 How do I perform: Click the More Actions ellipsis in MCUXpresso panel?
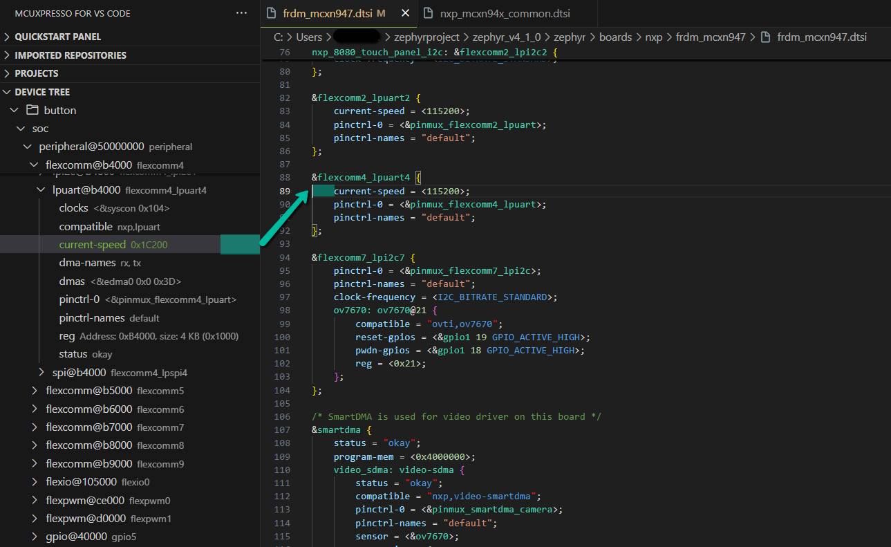[241, 12]
